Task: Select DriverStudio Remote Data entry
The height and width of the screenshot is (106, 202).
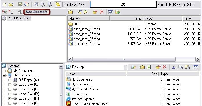Action: [x=89, y=104]
